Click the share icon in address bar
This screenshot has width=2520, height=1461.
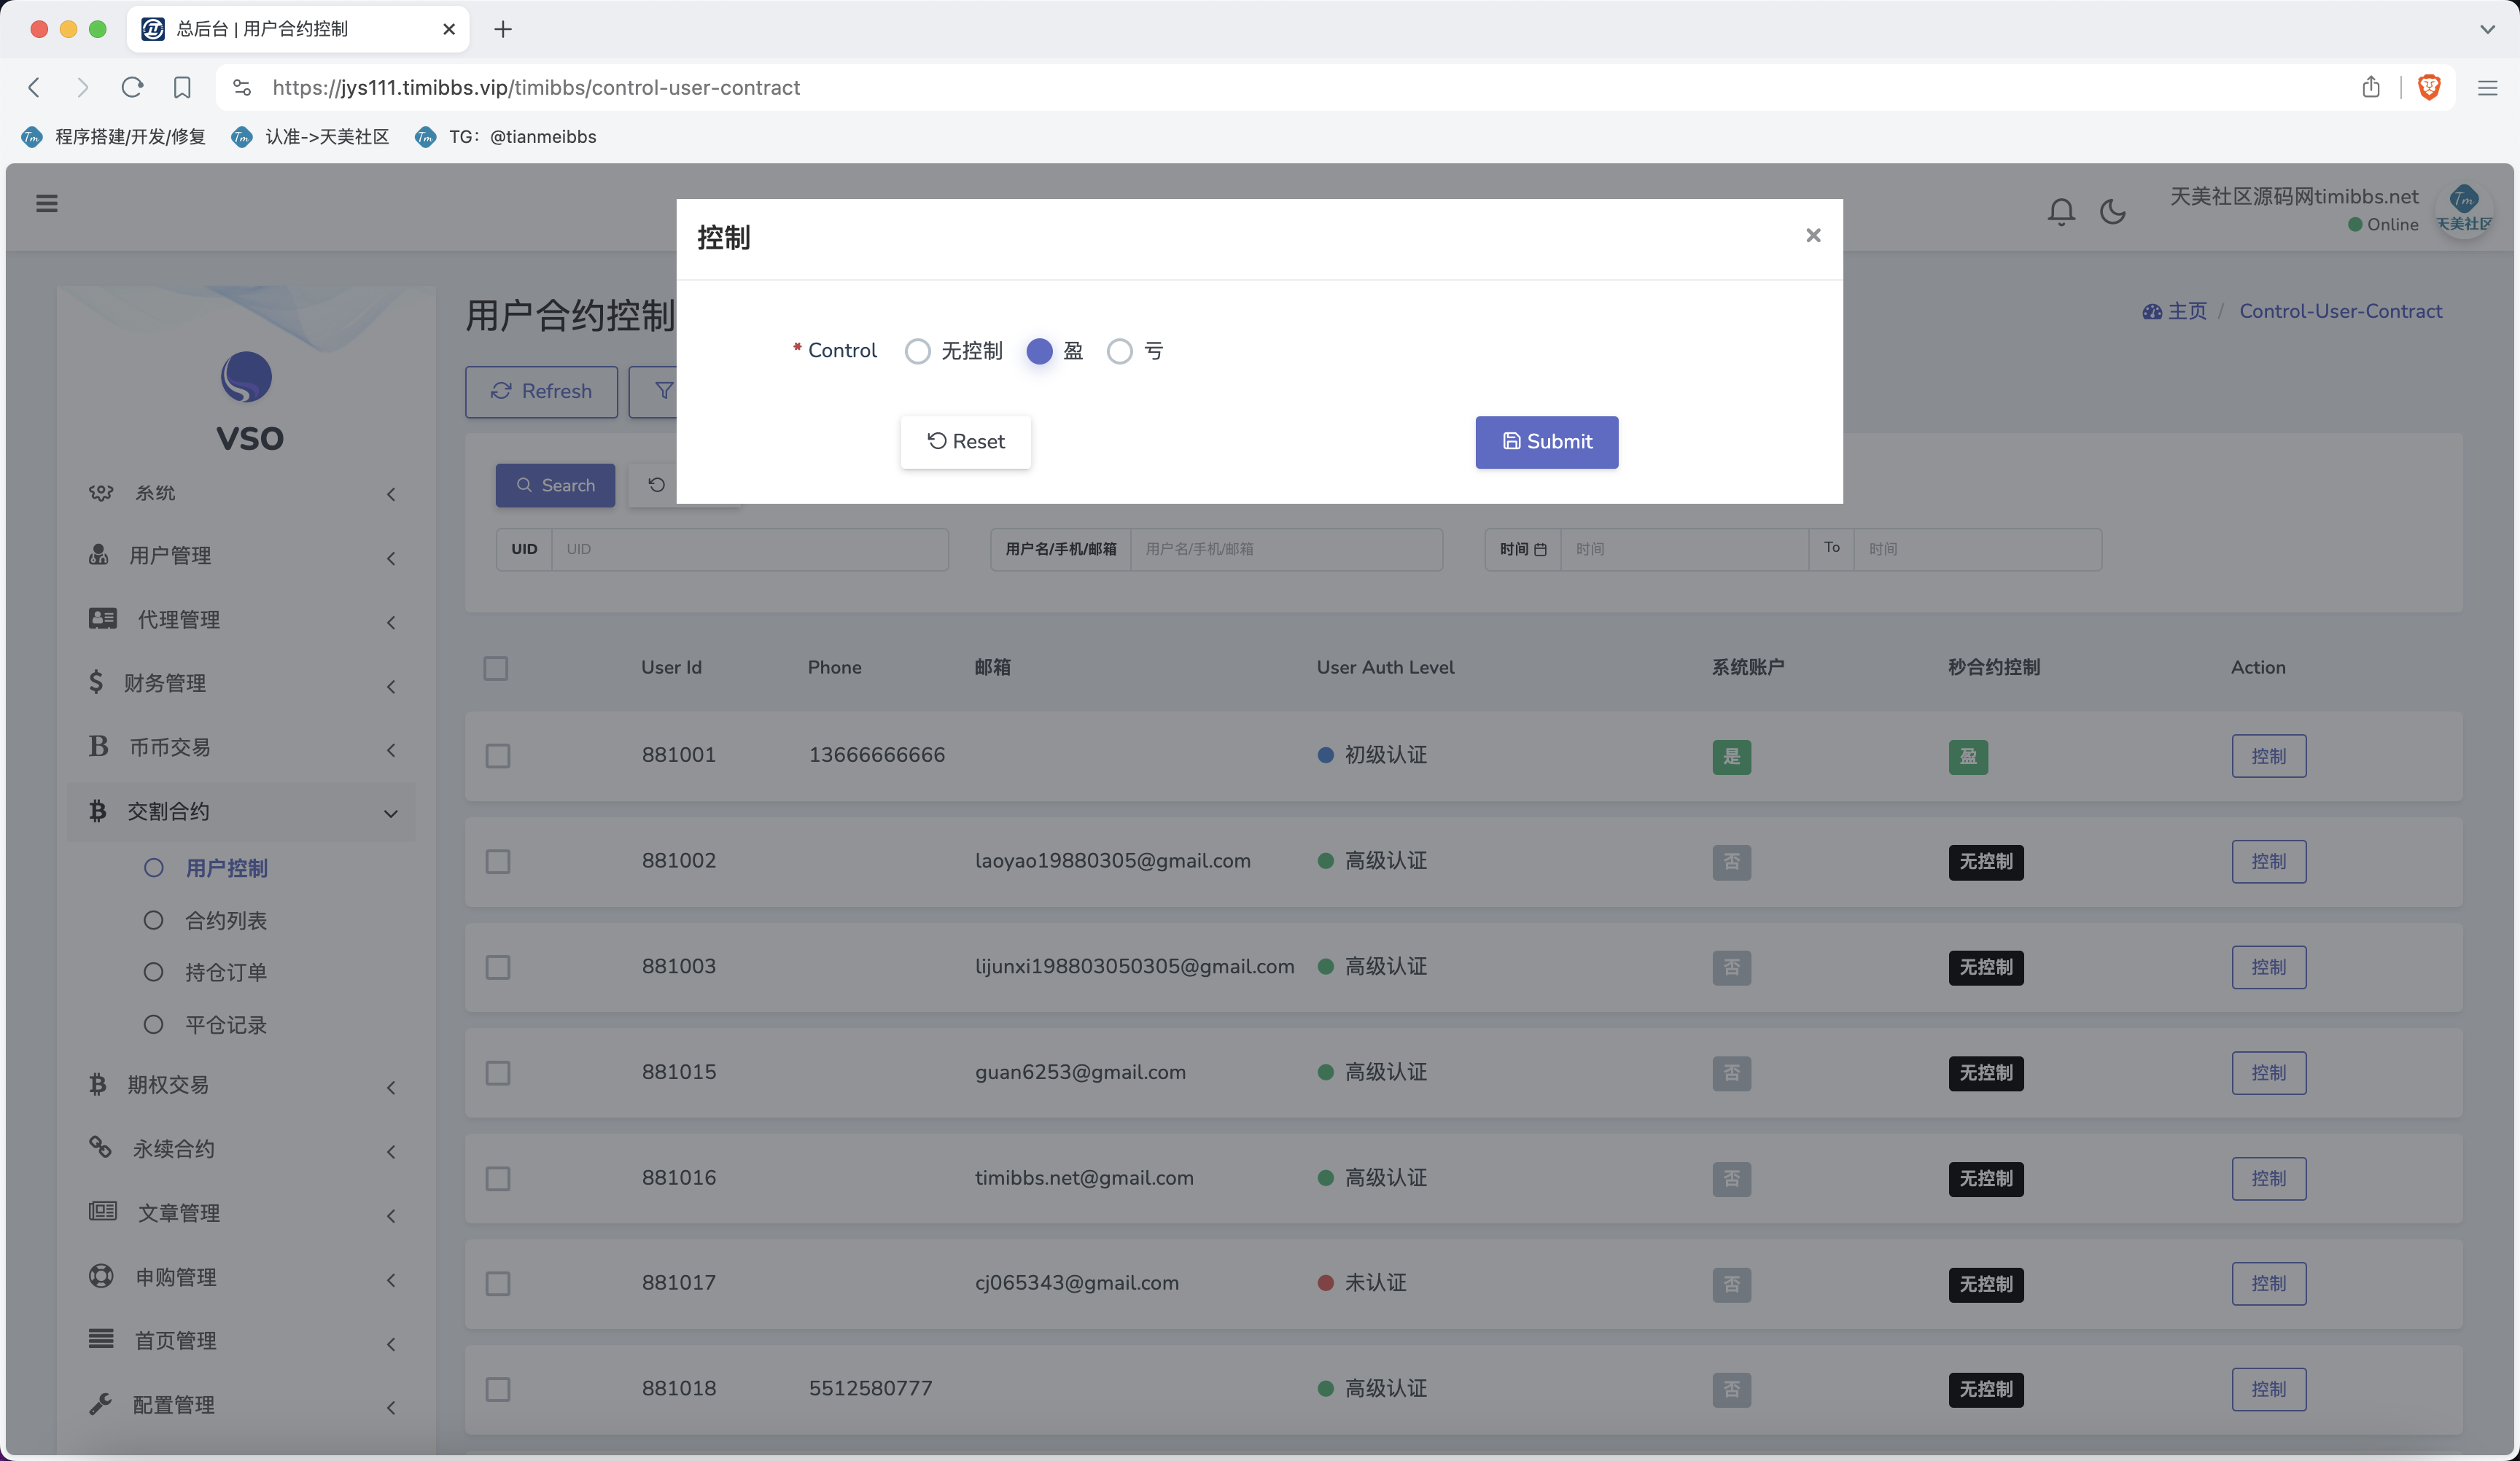pos(2371,88)
